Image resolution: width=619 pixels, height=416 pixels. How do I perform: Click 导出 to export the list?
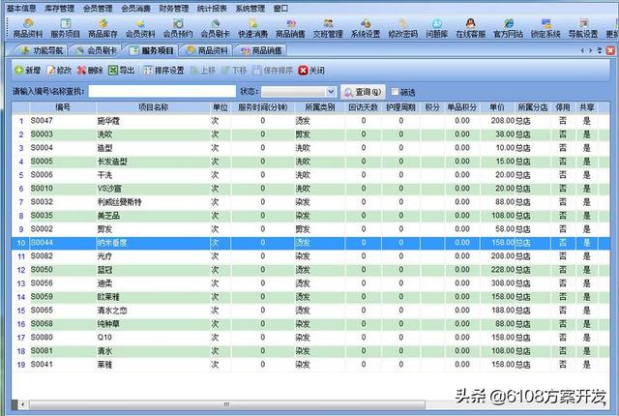[122, 71]
